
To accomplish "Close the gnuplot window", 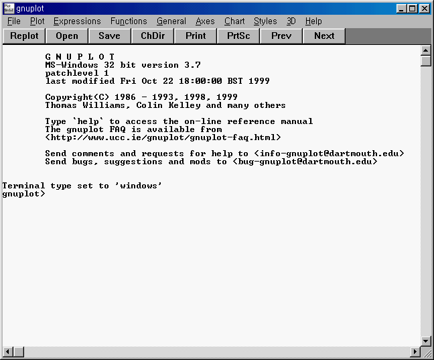I will click(x=425, y=9).
